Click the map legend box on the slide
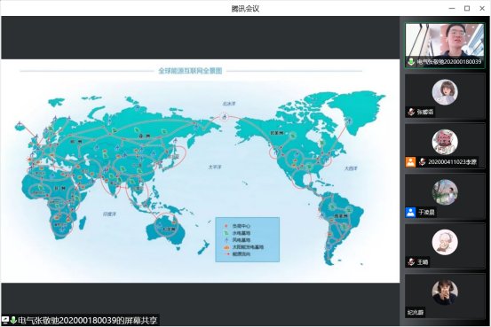 coord(248,239)
